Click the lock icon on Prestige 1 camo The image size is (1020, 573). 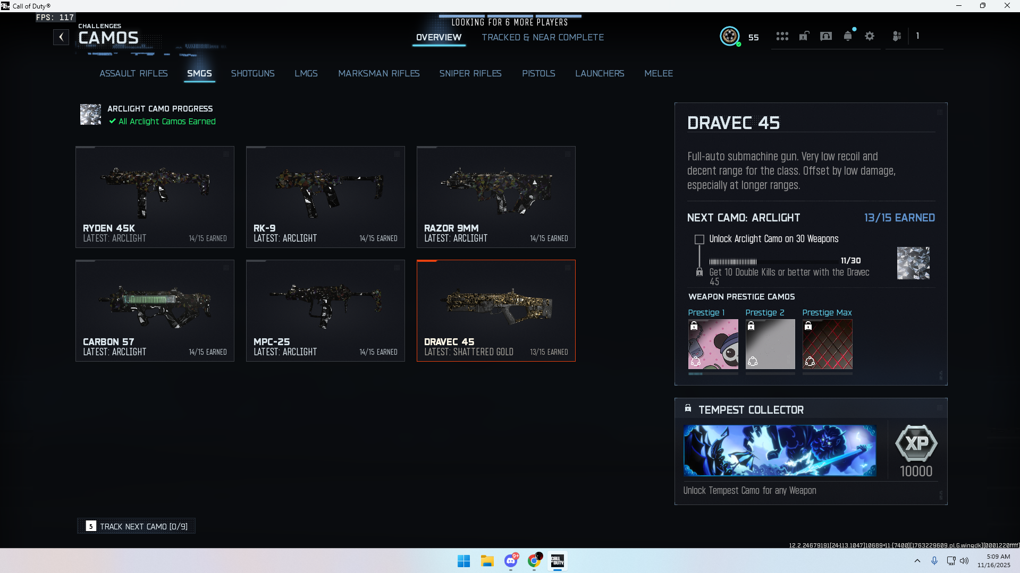[x=694, y=326]
